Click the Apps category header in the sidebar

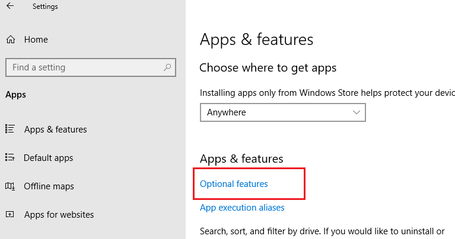pyautogui.click(x=15, y=95)
